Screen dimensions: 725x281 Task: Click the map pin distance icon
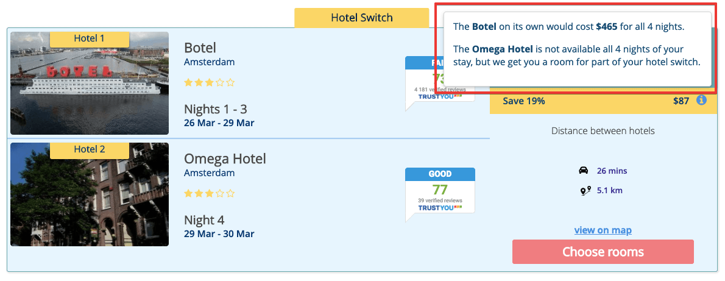585,191
